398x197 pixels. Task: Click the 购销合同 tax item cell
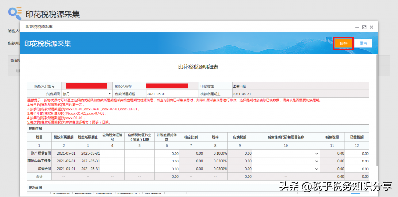pyautogui.click(x=39, y=169)
